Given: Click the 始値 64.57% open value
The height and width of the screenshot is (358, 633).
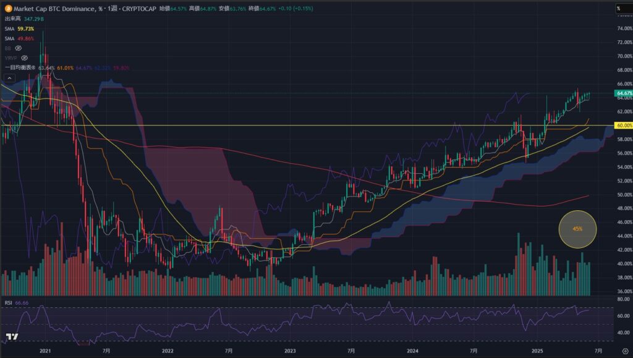Looking at the screenshot, I should 173,9.
